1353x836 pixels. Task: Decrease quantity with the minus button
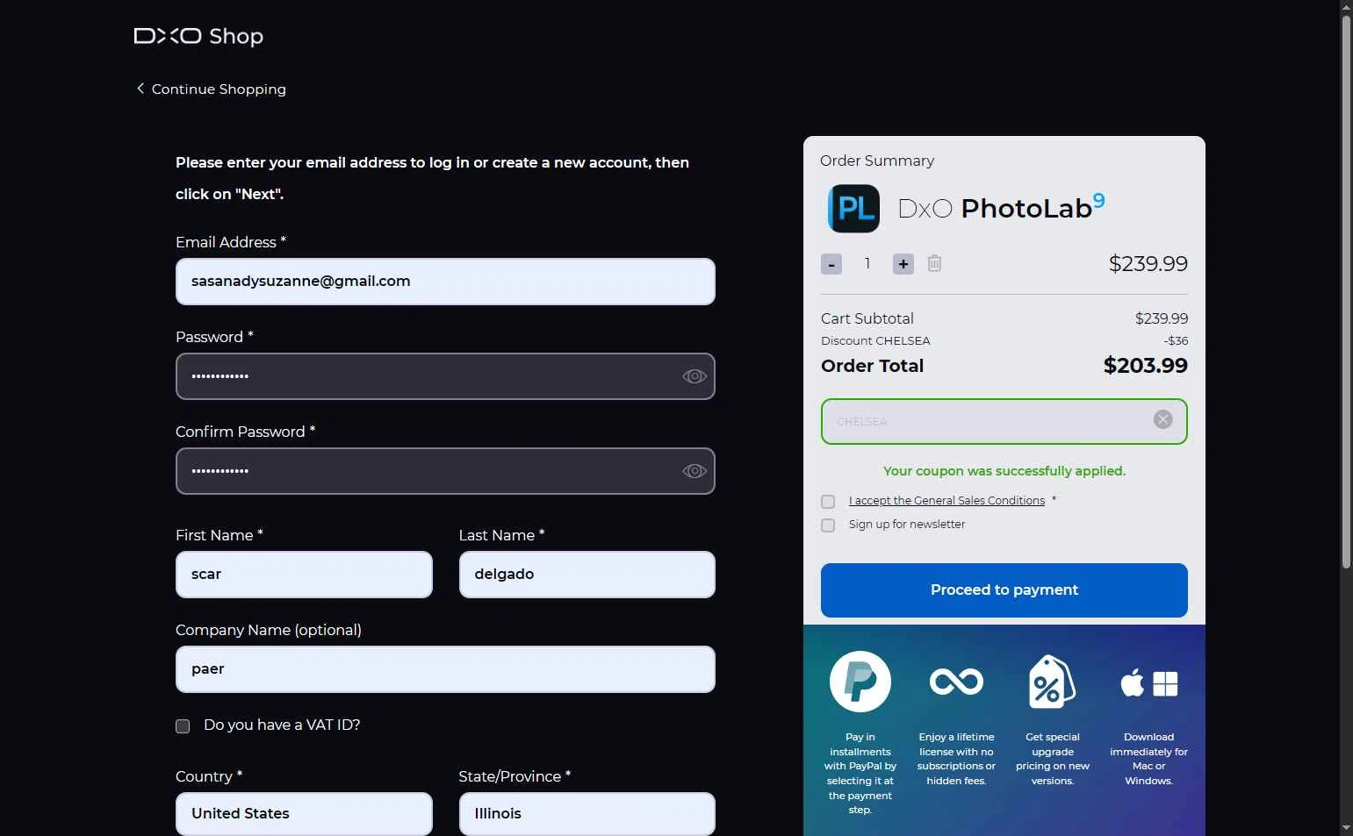point(831,264)
